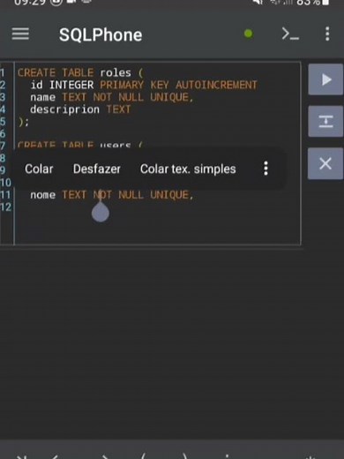Run the SQL script with play button
The height and width of the screenshot is (459, 344).
(325, 79)
